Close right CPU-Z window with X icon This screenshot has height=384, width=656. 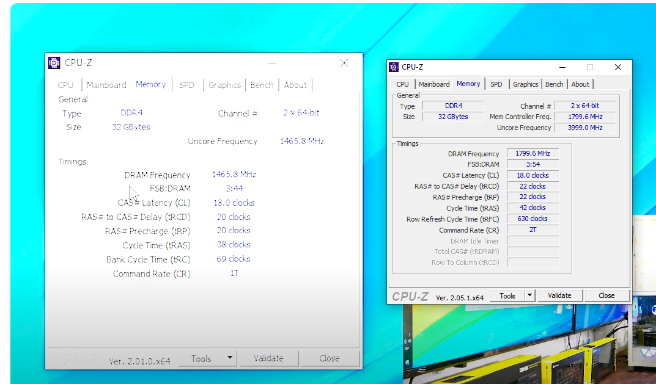tap(618, 67)
